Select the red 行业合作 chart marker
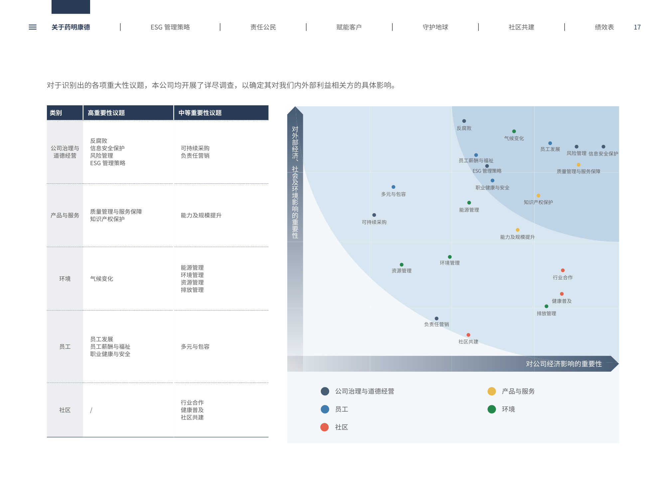Screen dimensions: 665x490 click(x=563, y=270)
